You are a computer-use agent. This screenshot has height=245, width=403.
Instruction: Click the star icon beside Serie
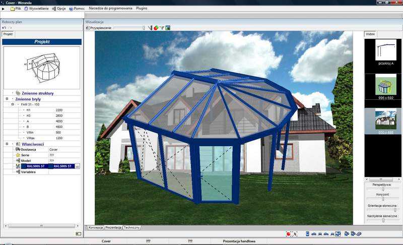coord(18,155)
